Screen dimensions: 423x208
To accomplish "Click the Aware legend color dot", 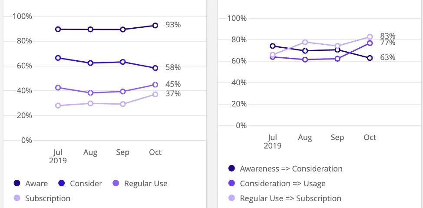I will pyautogui.click(x=17, y=184).
